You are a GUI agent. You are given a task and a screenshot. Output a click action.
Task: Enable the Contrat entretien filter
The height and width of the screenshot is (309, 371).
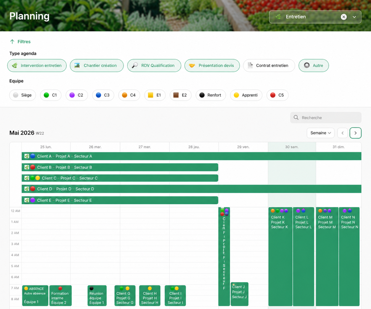(269, 66)
